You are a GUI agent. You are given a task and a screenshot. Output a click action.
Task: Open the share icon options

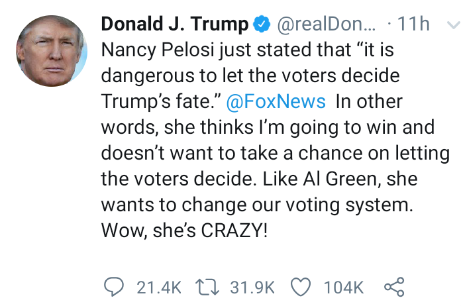click(394, 287)
